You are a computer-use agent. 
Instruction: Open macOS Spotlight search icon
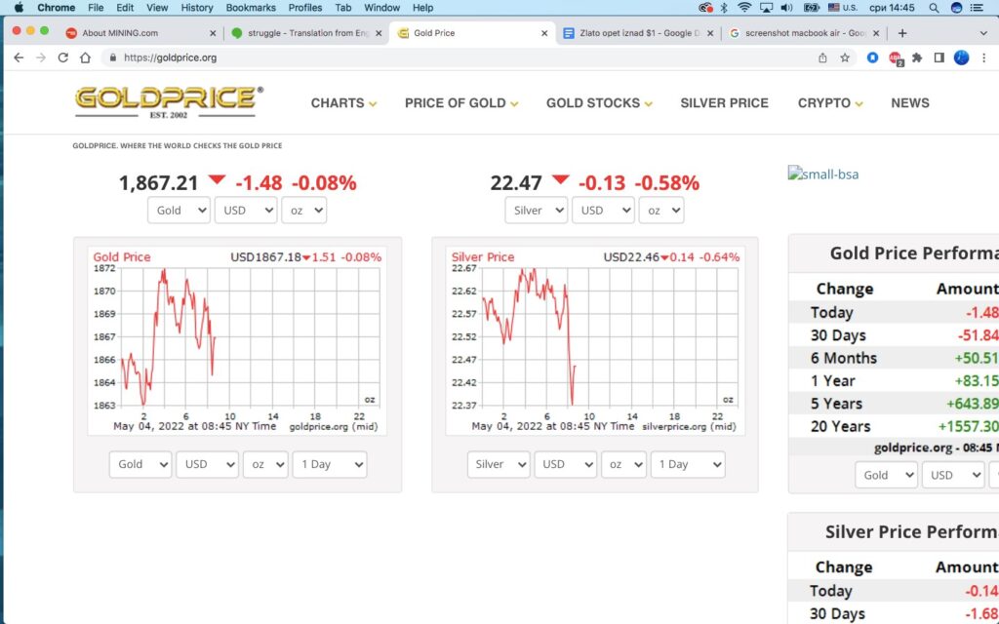(934, 8)
